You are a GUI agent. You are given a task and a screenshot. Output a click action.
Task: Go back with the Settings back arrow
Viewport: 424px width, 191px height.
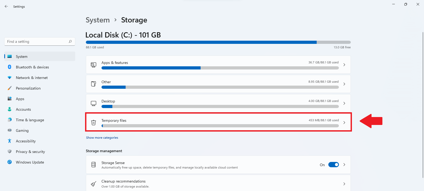click(x=6, y=6)
